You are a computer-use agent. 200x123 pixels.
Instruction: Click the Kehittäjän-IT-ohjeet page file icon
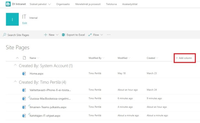coord(24,116)
